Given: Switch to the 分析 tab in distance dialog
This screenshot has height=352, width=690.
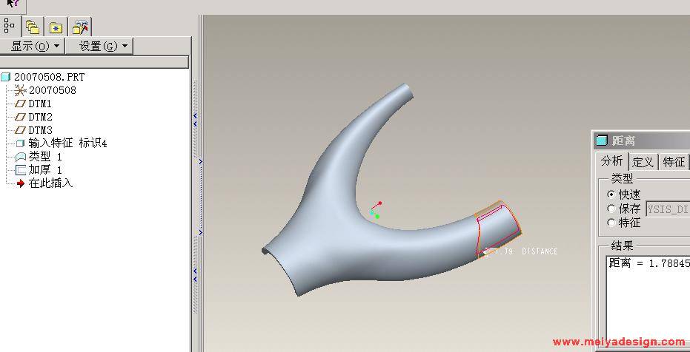Looking at the screenshot, I should (611, 161).
